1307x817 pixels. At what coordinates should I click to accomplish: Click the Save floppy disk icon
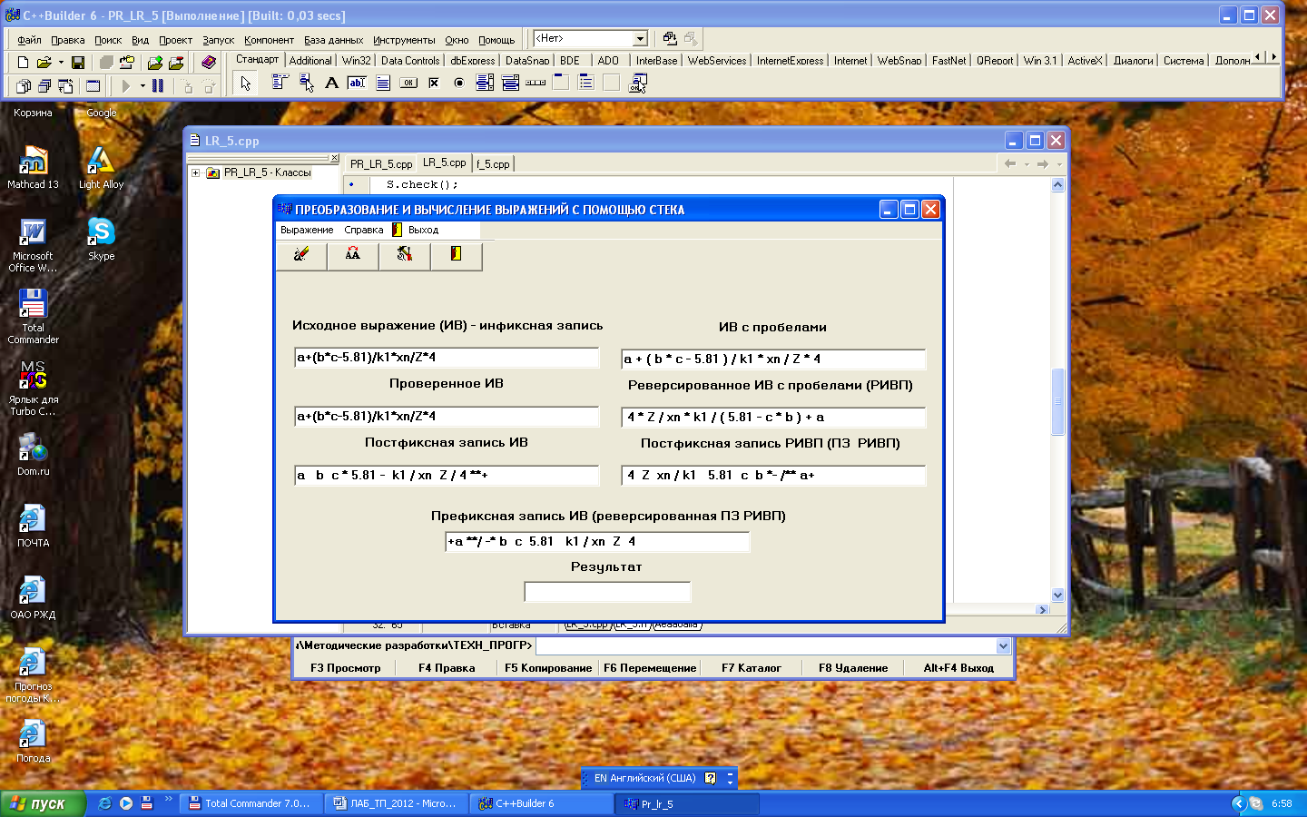[78, 62]
